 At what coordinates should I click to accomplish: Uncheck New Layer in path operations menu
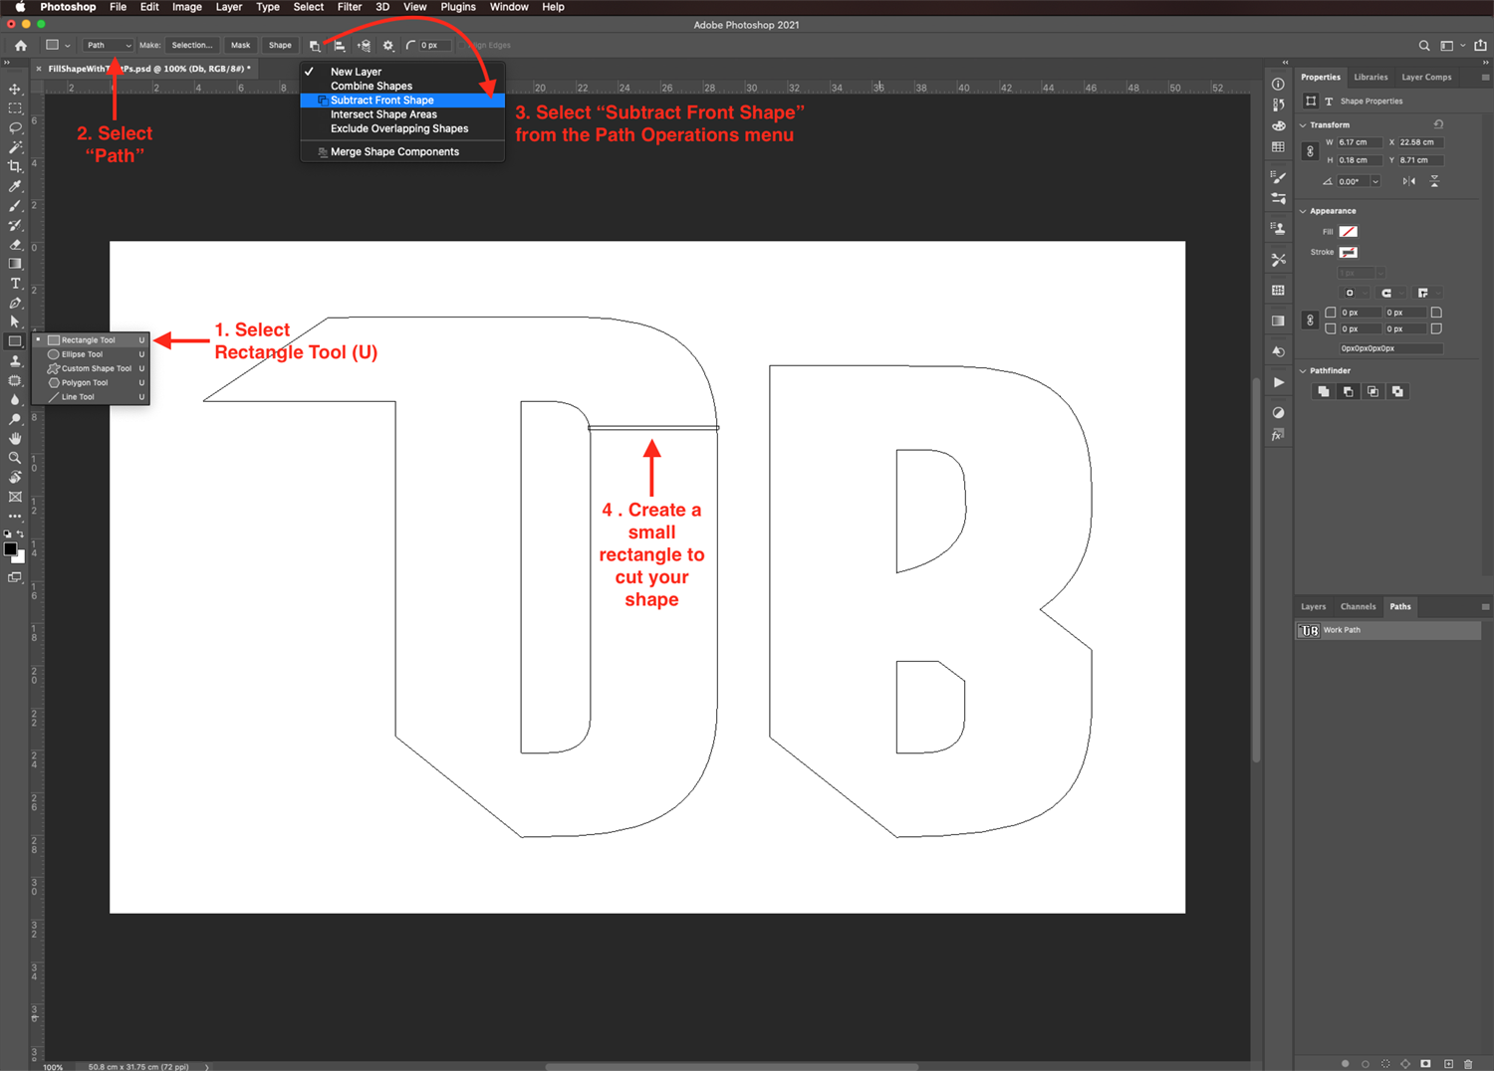coord(355,71)
